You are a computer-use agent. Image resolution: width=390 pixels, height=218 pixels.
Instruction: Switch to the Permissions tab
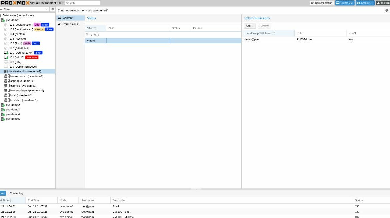tap(71, 24)
